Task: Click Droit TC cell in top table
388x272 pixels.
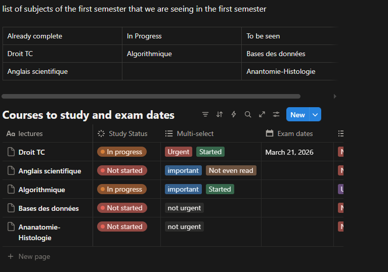Action: pos(62,54)
